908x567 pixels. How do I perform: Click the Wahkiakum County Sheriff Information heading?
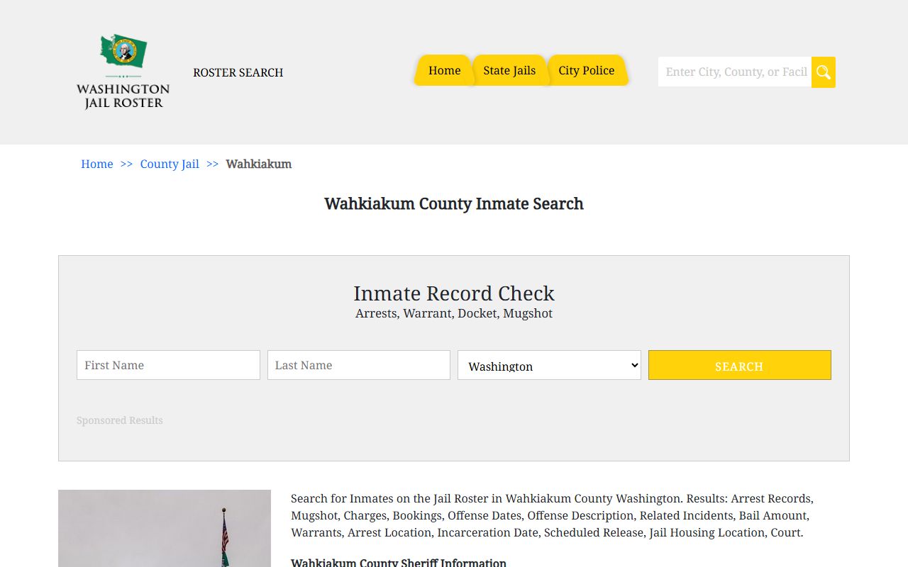[x=399, y=563]
